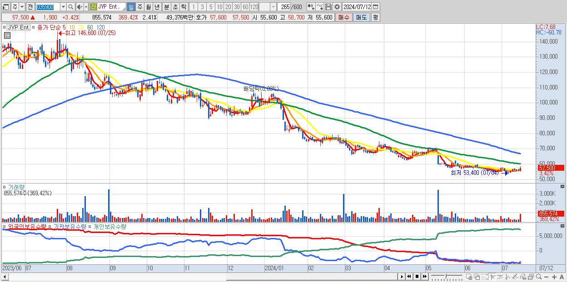Select the 120 interval button
Image resolution: width=567 pixels, height=282 pixels.
click(254, 7)
